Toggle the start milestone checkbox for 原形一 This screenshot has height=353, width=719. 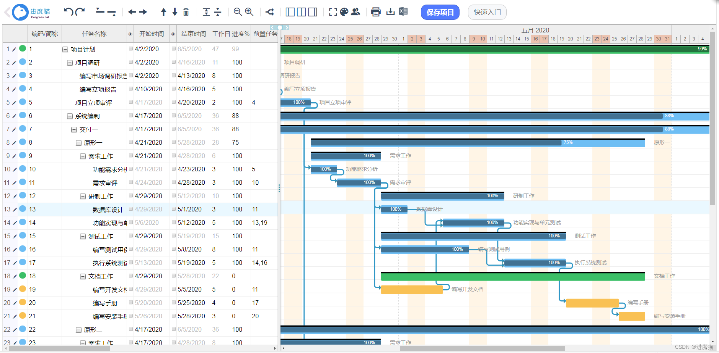click(x=131, y=142)
